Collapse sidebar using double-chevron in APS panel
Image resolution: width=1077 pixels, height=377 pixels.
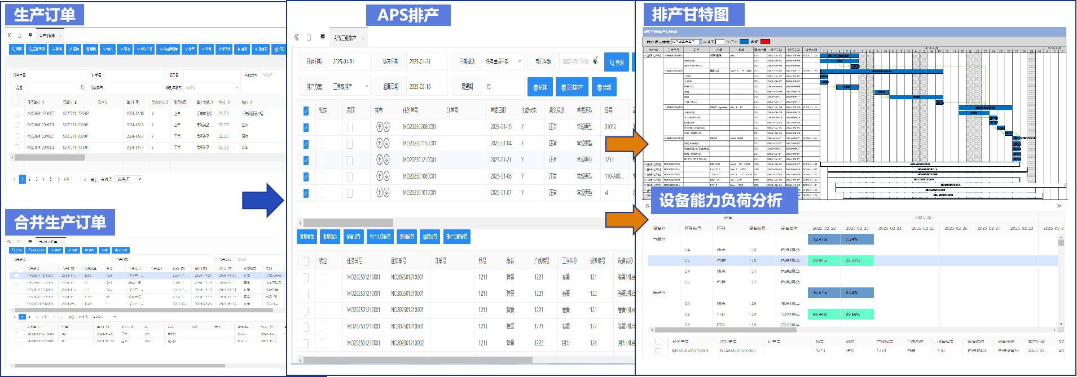pyautogui.click(x=297, y=37)
